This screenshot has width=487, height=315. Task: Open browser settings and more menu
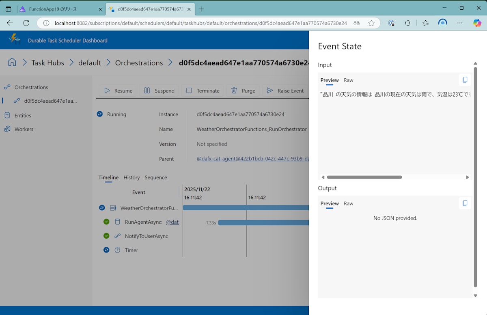point(460,23)
